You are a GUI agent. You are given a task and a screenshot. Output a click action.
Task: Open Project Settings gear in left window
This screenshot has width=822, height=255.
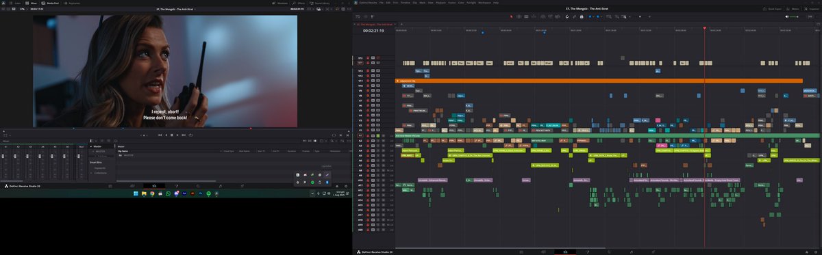[345, 186]
